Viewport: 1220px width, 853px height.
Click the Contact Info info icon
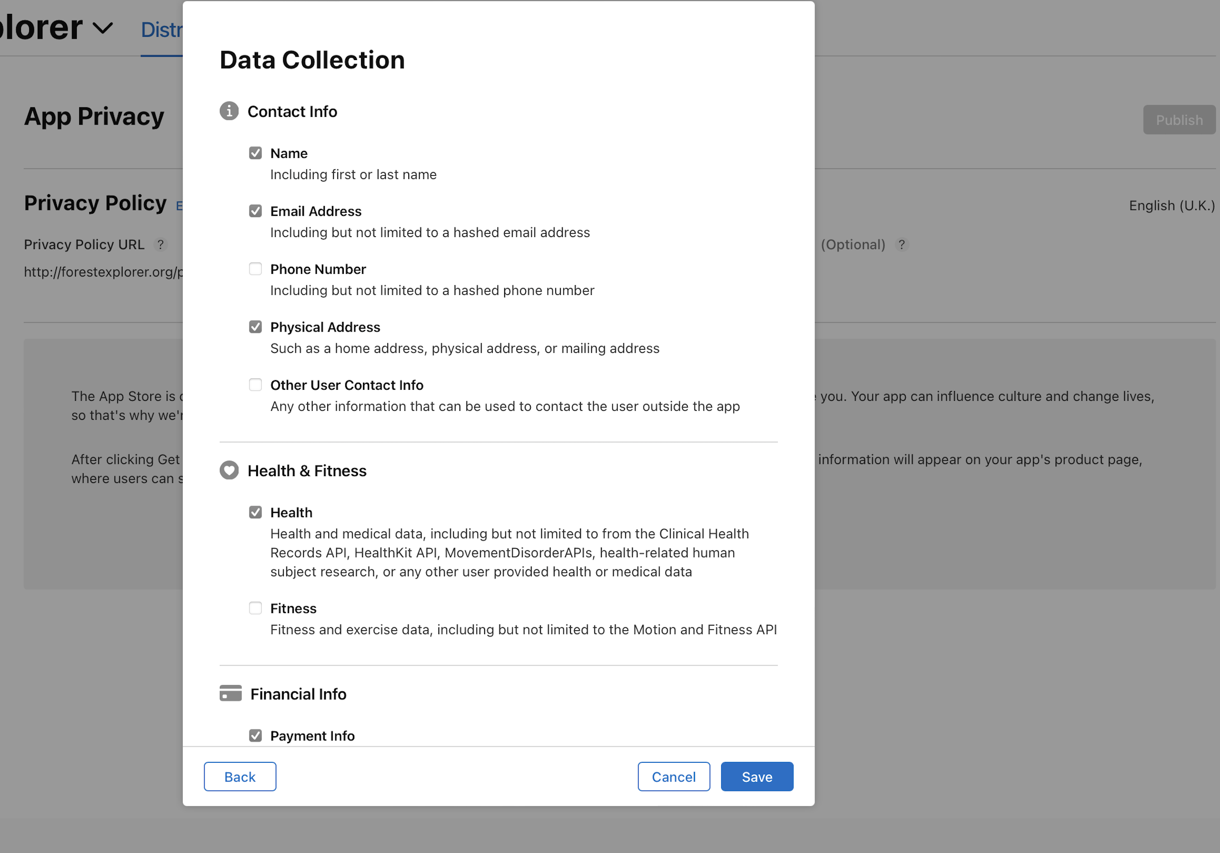[x=228, y=110]
